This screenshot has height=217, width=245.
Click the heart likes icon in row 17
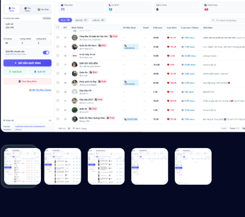(x=168, y=64)
